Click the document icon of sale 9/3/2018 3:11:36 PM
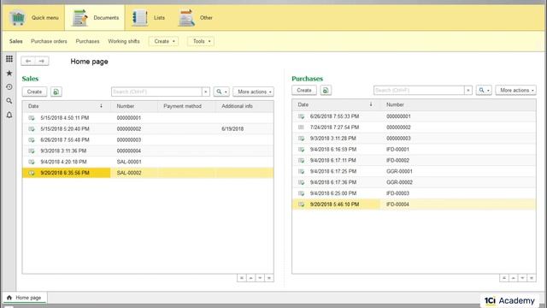Viewport: 547px width, 308px height. click(x=32, y=151)
